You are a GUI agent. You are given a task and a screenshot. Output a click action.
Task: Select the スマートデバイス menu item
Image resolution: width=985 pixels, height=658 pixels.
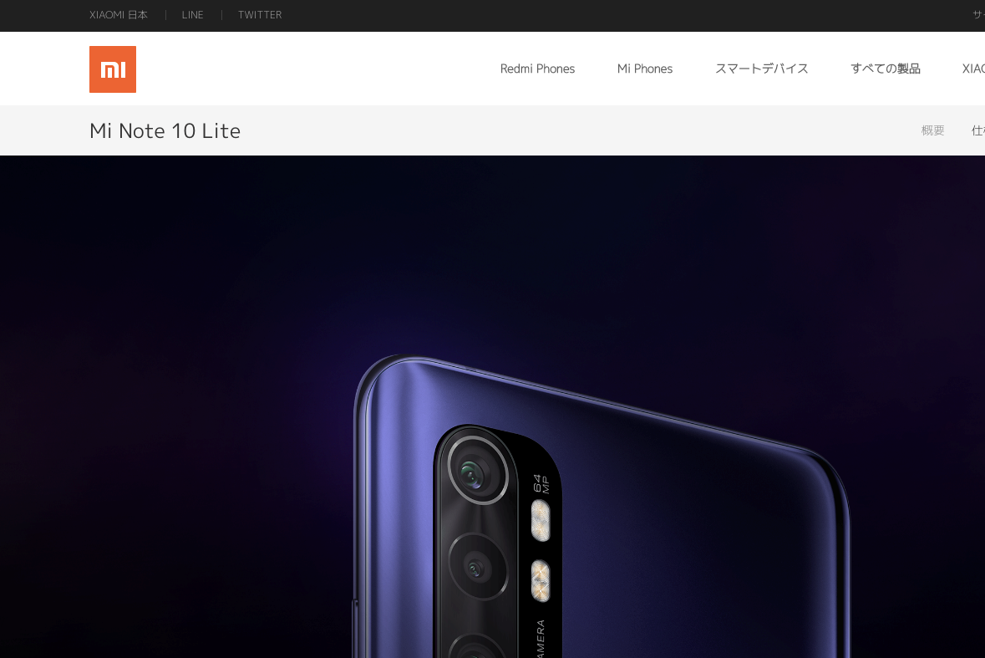coord(761,69)
